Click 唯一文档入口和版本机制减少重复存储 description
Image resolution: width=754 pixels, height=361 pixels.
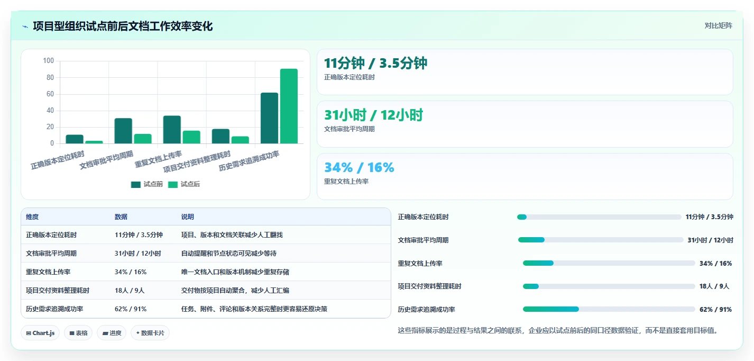point(235,272)
